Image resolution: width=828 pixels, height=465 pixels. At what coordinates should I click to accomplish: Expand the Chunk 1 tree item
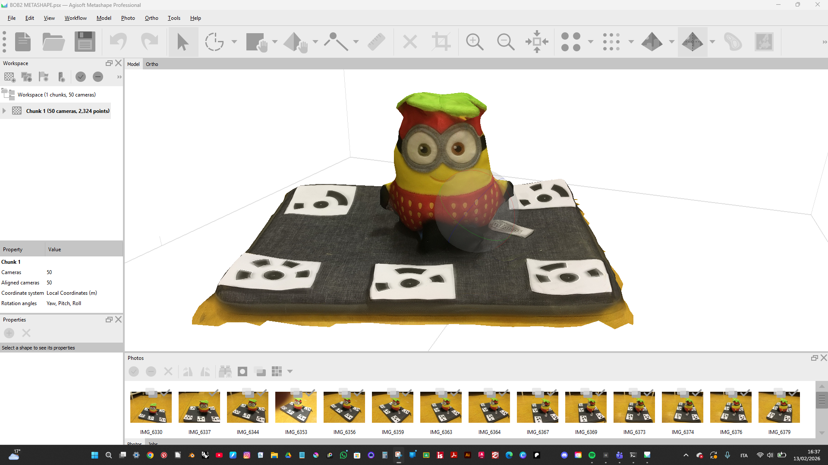[4, 111]
